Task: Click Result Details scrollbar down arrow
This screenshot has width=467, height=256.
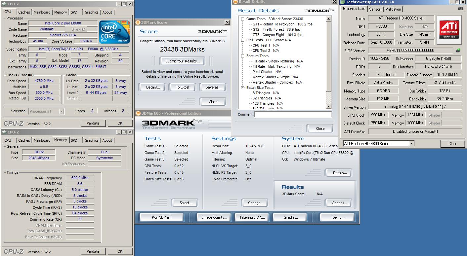Action: click(x=329, y=106)
